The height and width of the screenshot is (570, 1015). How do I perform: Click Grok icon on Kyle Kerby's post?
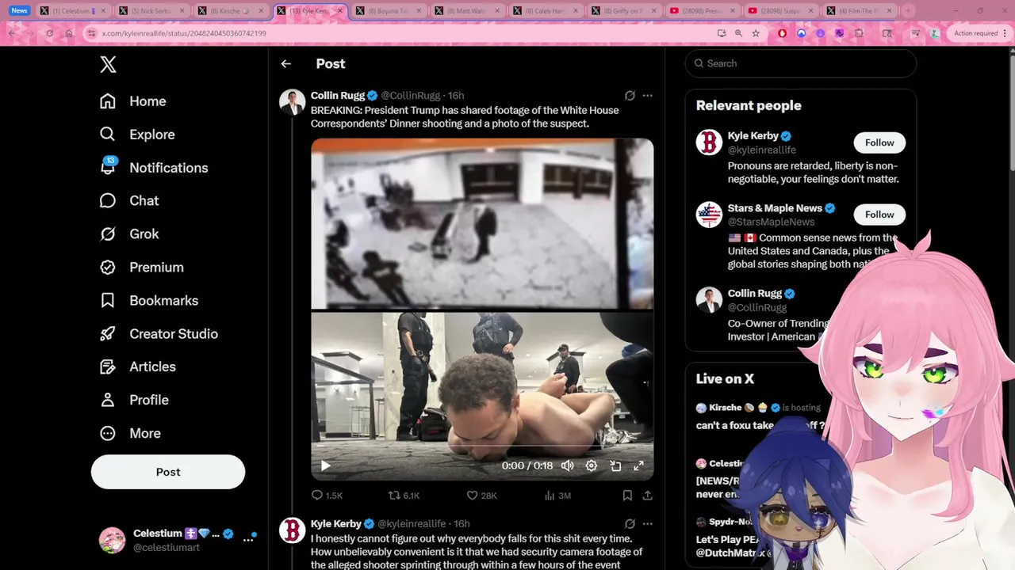click(630, 524)
